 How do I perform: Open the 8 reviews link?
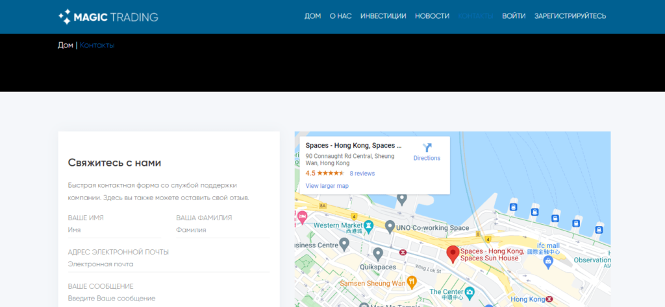[362, 174]
